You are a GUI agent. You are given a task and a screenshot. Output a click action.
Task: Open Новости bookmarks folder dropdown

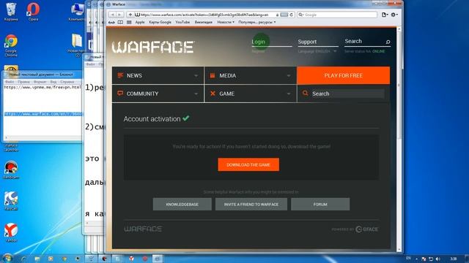[226, 23]
